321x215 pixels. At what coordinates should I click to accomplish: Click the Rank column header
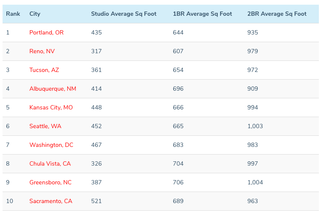13,14
